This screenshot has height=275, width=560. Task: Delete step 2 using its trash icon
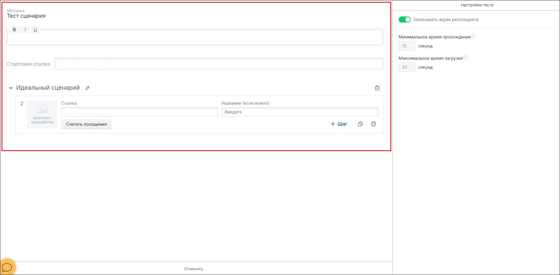tap(374, 124)
